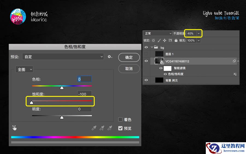Image resolution: width=246 pixels, height=154 pixels.
Task: Select VCG41167486112 layer thumbnail
Action: tap(159, 61)
